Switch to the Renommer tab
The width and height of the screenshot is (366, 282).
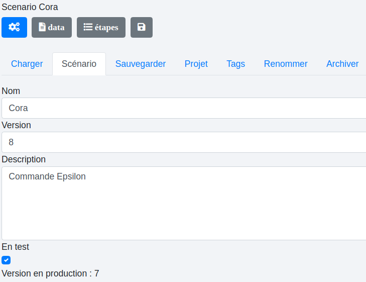click(x=285, y=64)
